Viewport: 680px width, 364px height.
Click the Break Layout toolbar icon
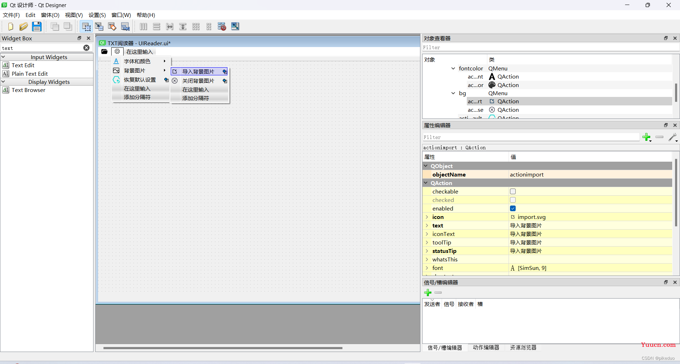222,27
